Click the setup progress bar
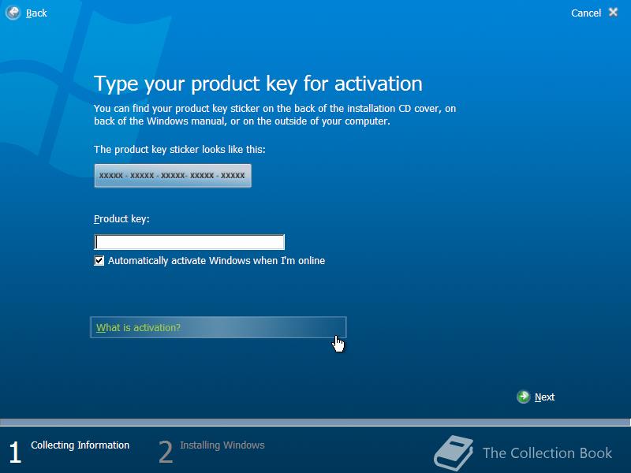The height and width of the screenshot is (473, 631). (315, 423)
